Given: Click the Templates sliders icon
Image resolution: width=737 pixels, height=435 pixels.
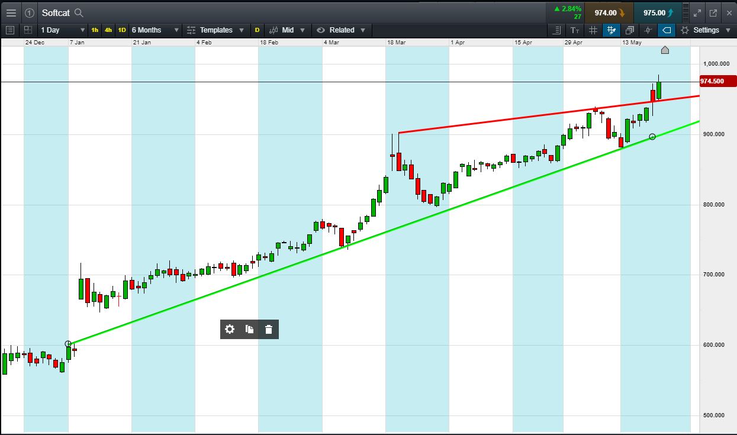Looking at the screenshot, I should 191,30.
